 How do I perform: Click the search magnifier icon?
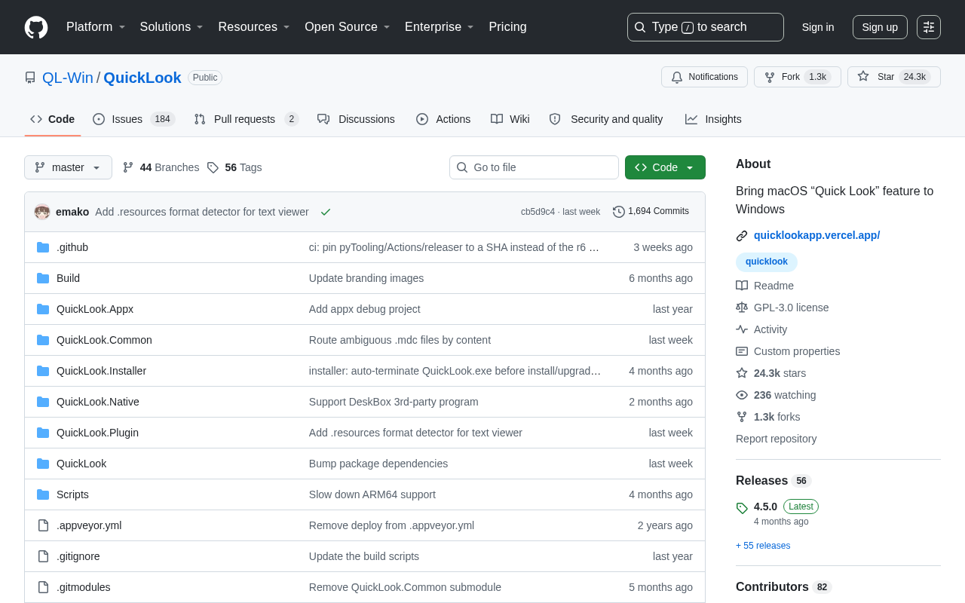coord(640,27)
